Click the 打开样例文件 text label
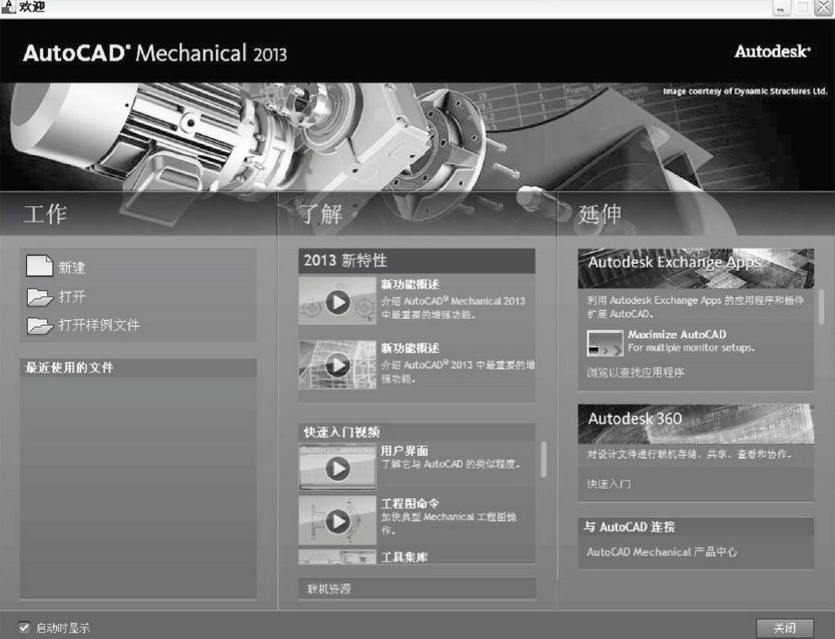 pos(99,325)
